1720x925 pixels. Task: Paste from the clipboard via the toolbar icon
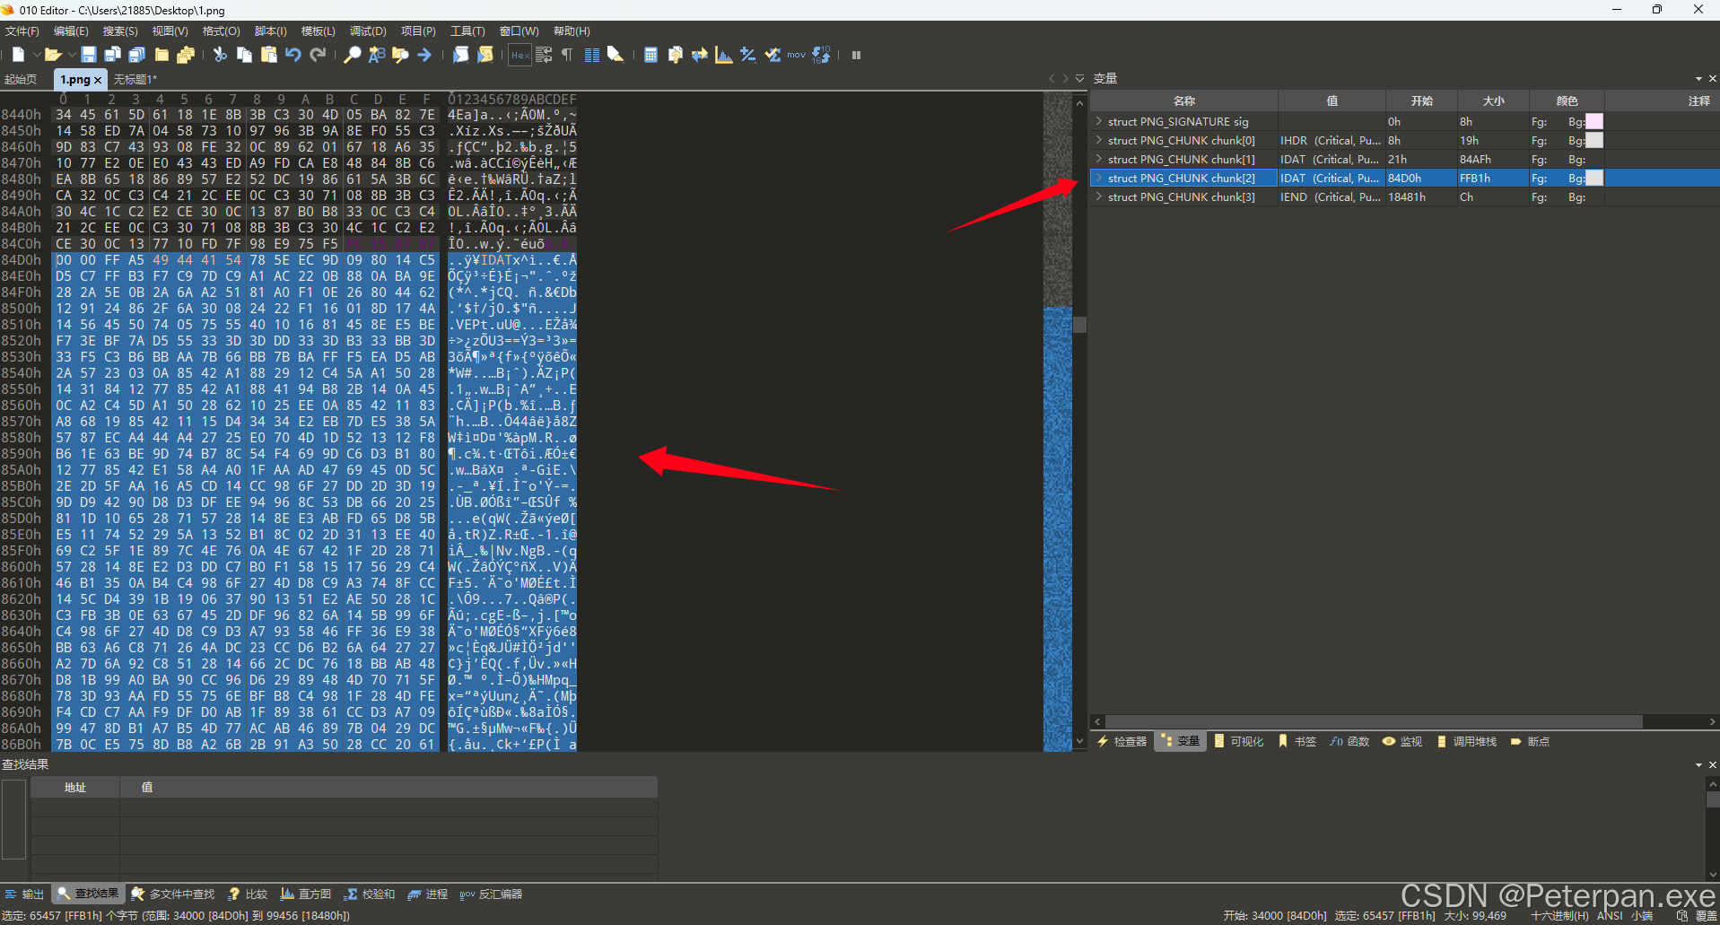(268, 55)
